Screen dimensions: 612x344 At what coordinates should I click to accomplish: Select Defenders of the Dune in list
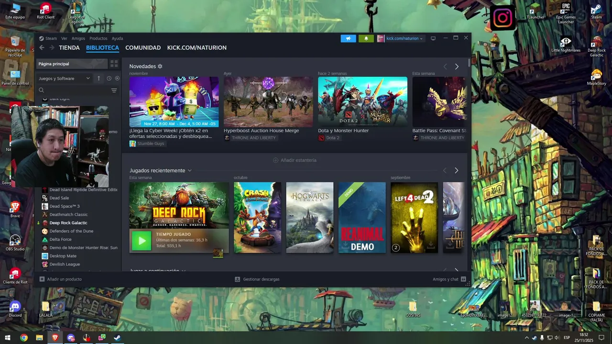[x=71, y=231]
